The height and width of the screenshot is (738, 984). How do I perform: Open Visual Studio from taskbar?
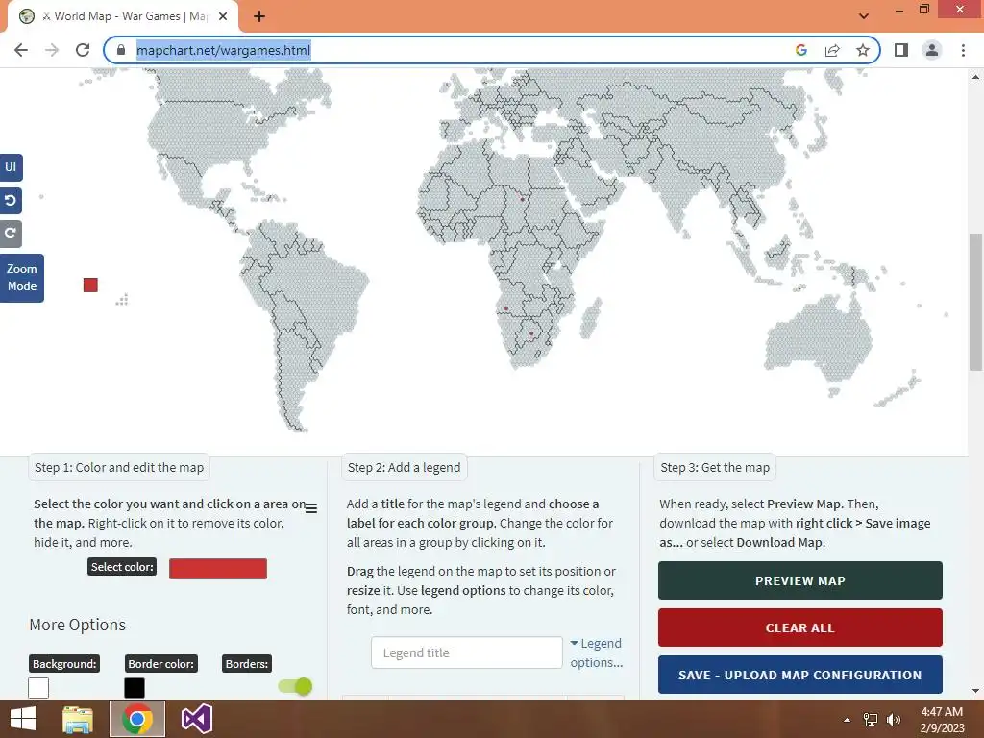(196, 719)
